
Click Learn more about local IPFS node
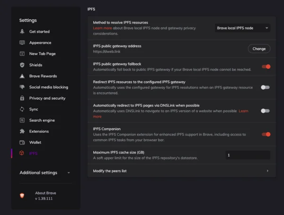pos(102,28)
